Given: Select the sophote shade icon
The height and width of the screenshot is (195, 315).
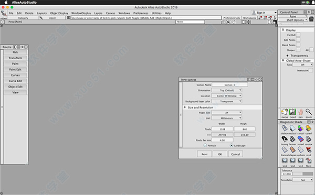Looking at the screenshot, I should [300, 150].
